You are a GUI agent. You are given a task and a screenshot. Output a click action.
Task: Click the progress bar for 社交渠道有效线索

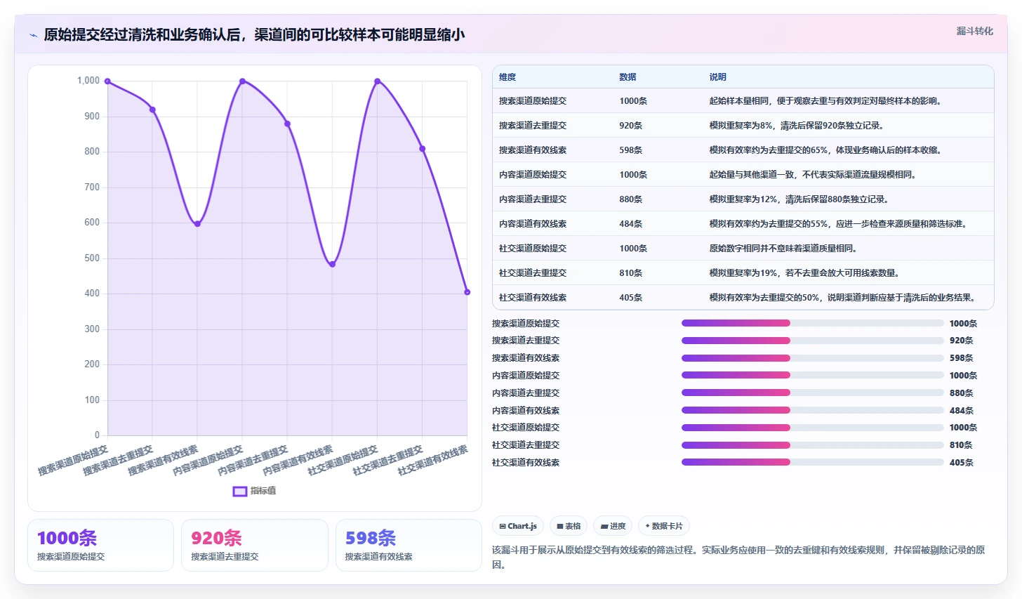[x=812, y=462]
